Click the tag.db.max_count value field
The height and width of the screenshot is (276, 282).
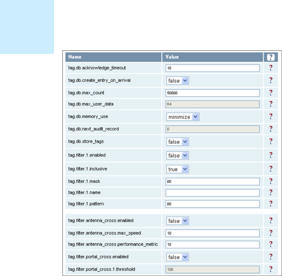[x=212, y=93]
